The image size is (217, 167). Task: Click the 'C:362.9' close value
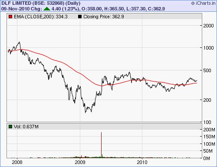point(156,9)
